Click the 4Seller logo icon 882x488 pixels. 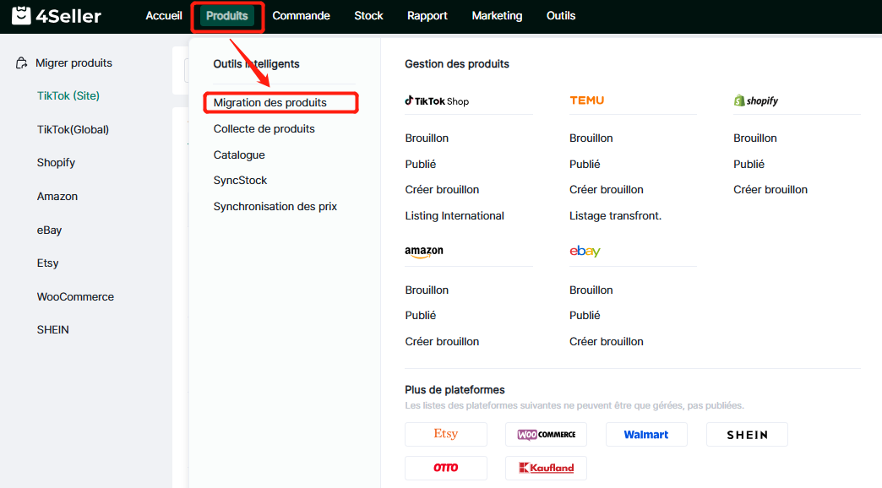point(21,16)
